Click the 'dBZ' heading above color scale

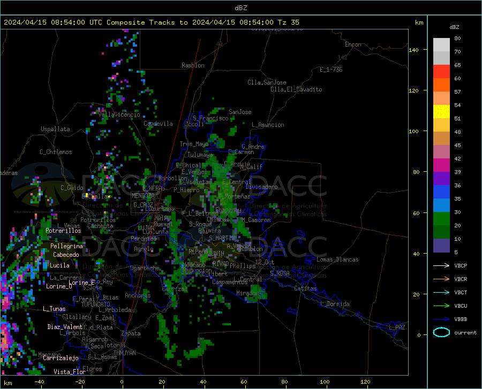coord(454,27)
